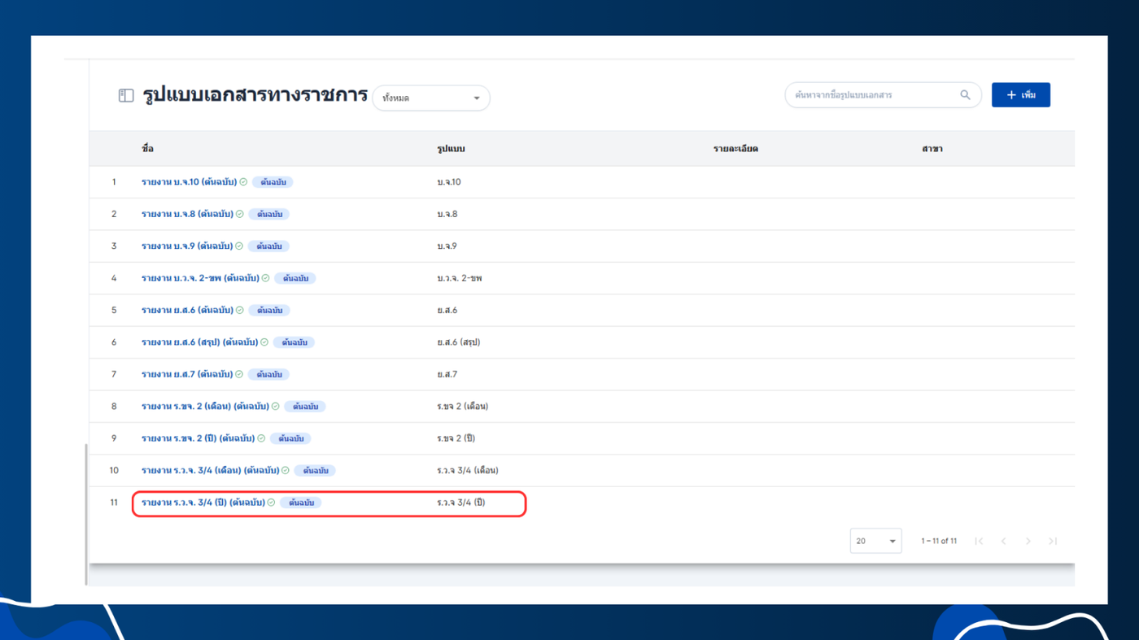Image resolution: width=1139 pixels, height=640 pixels.
Task: Click the ร.ว.จ 3/4 (ปี) cell in the รูปแบบ column
Action: click(x=461, y=503)
